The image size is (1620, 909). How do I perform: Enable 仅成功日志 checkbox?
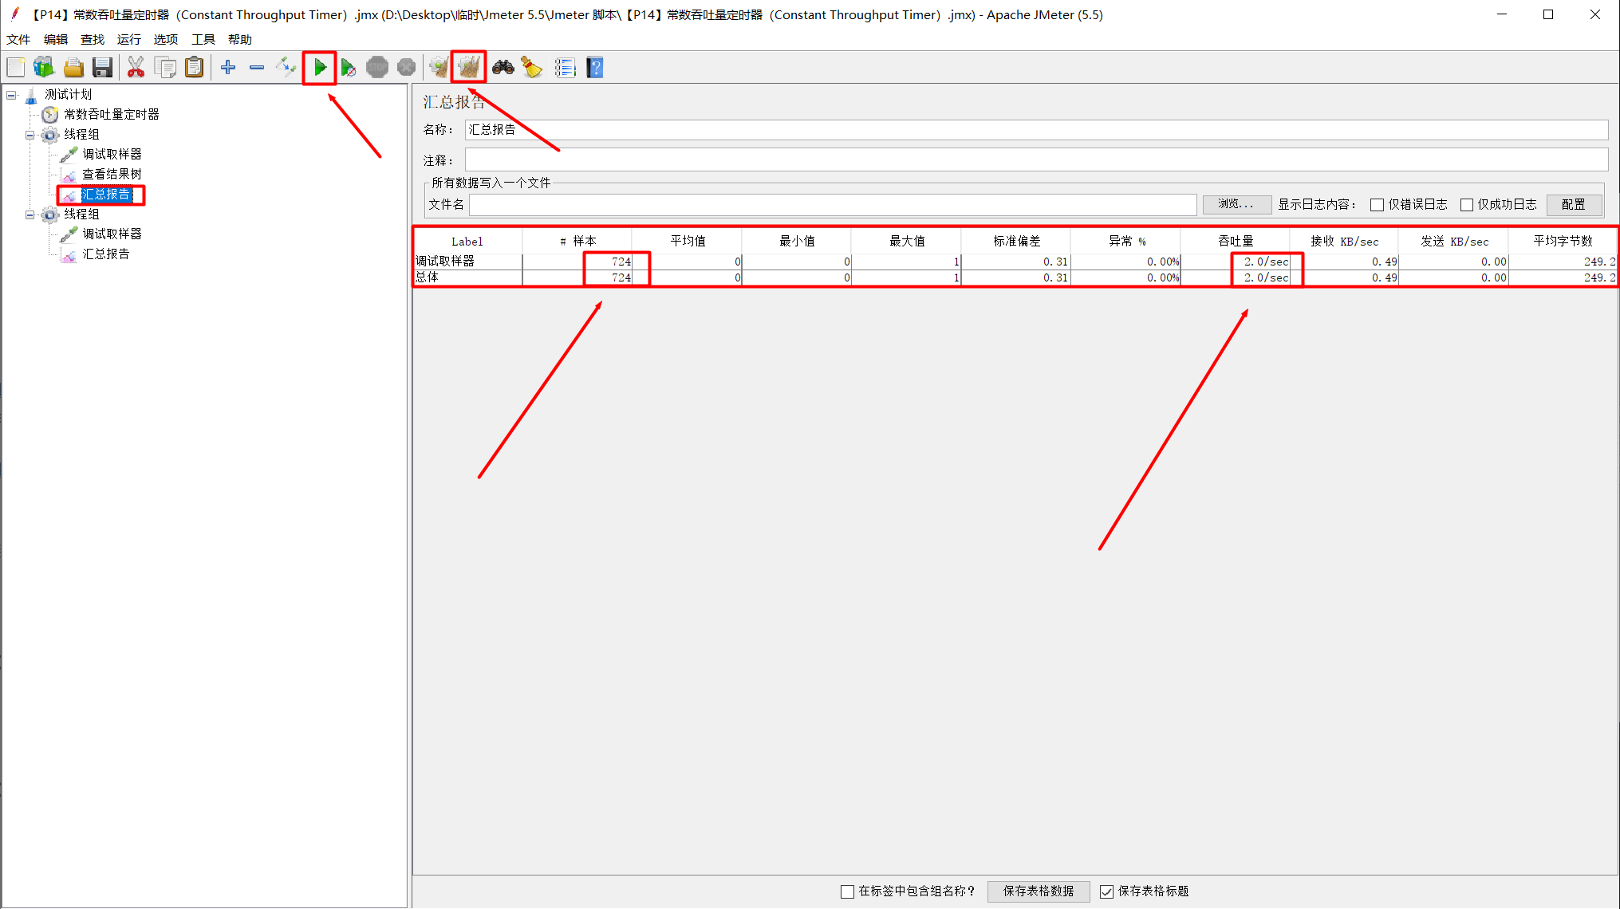1466,205
